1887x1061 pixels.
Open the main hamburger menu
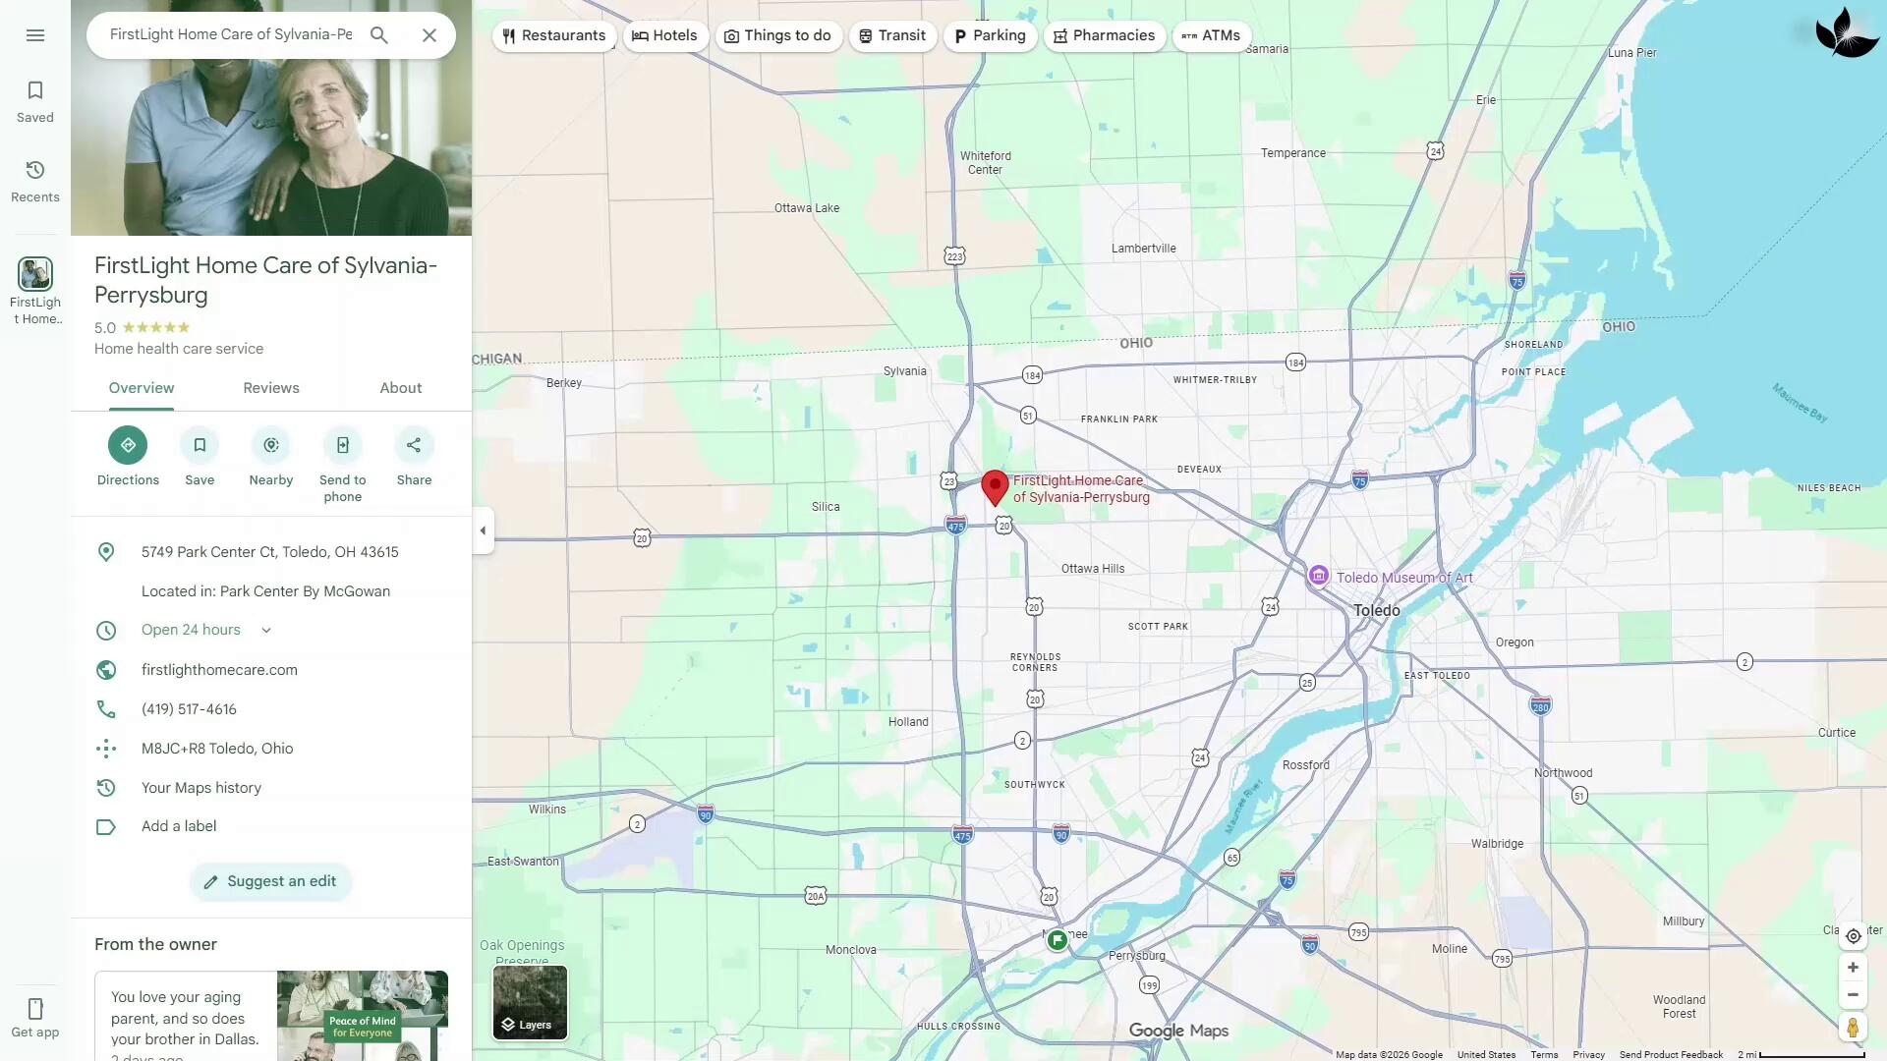tap(35, 35)
